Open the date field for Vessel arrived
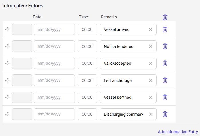This screenshot has height=136, width=200. (54, 29)
